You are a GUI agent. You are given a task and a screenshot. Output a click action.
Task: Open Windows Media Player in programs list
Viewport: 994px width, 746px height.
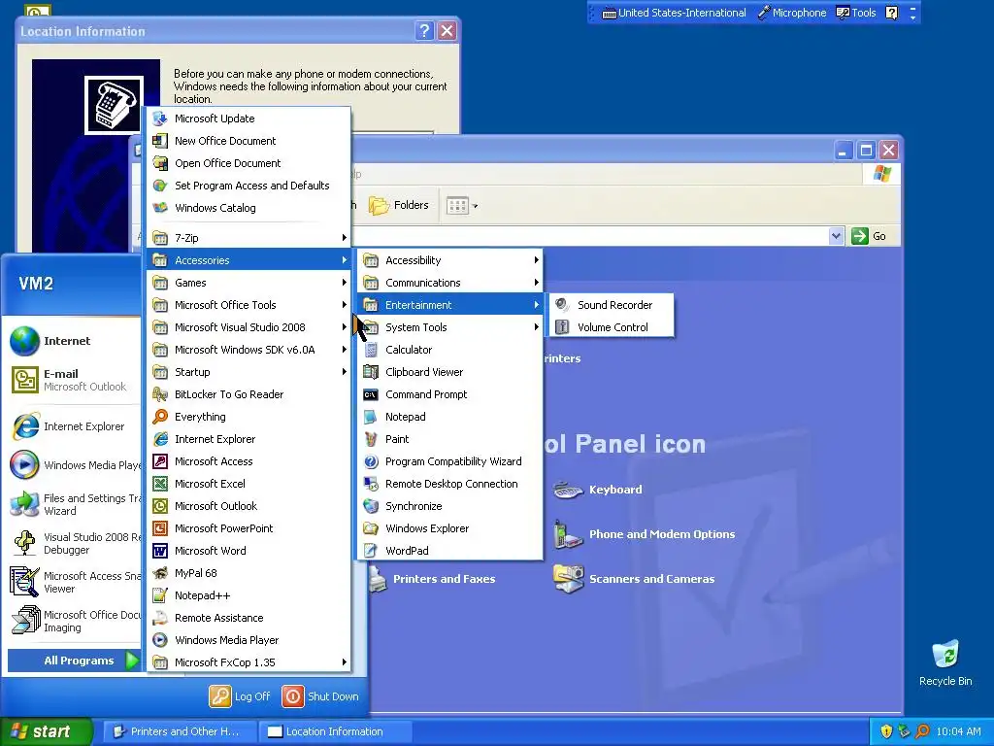coord(248,640)
